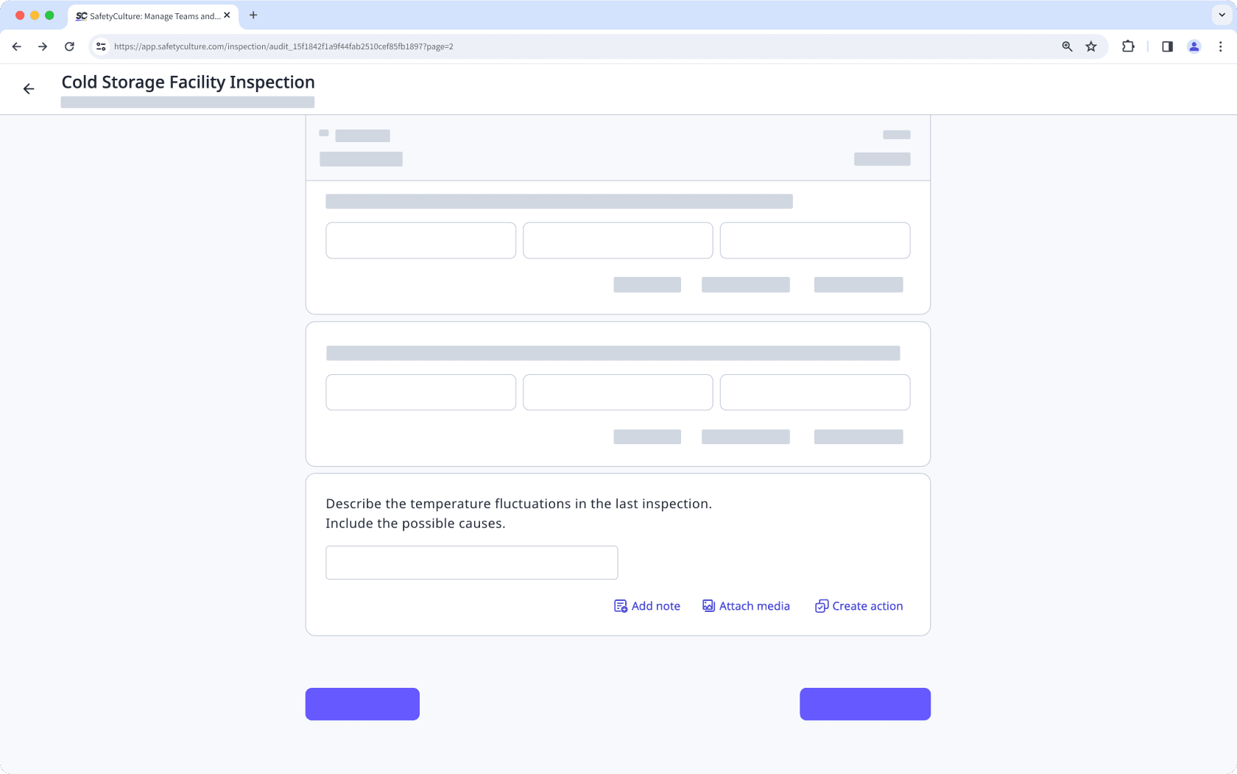Open the browser extensions icon
This screenshot has height=774, width=1237.
click(1127, 46)
